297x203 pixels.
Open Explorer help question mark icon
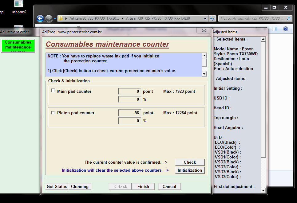coord(286,29)
